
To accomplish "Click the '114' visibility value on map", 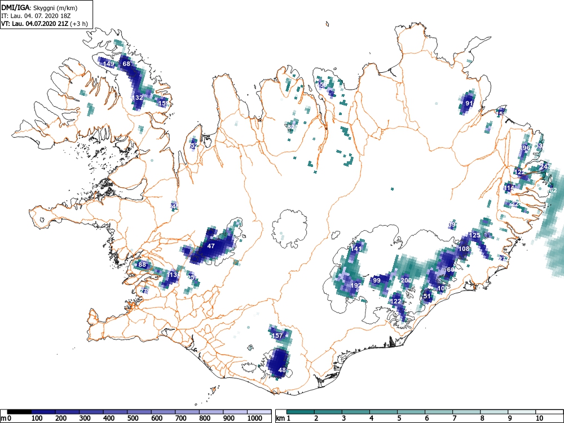I will click(509, 188).
